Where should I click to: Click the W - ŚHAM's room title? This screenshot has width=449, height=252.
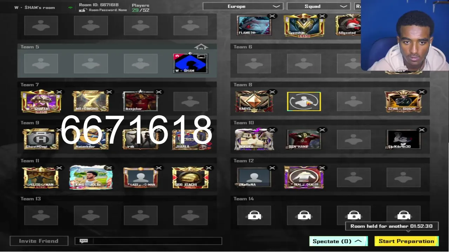(x=35, y=7)
